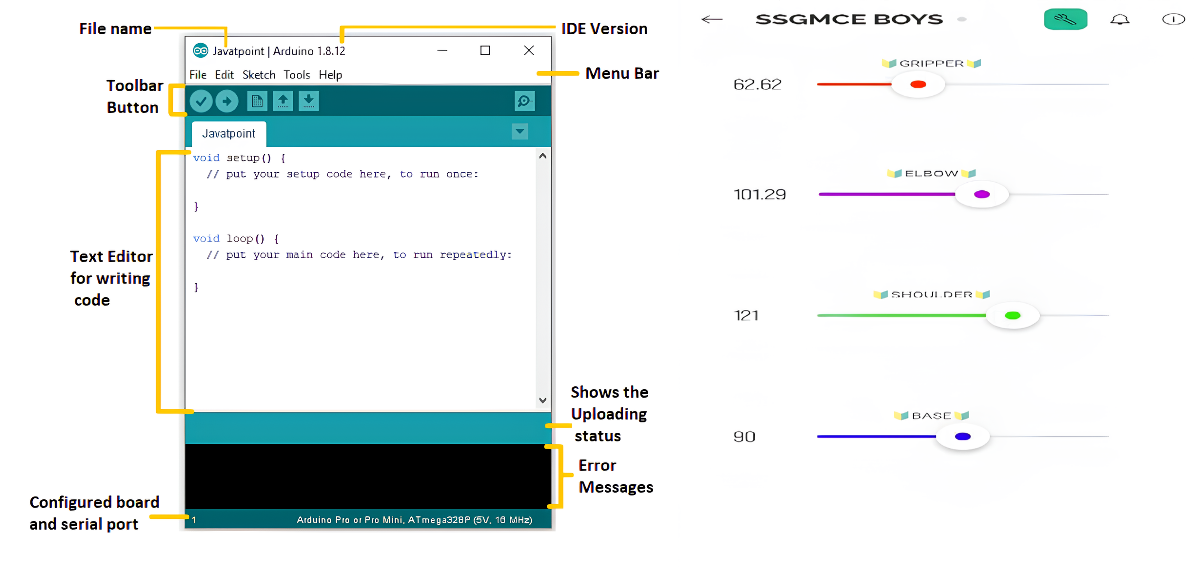Open the Help menu
This screenshot has height=570, width=1194.
(x=330, y=75)
